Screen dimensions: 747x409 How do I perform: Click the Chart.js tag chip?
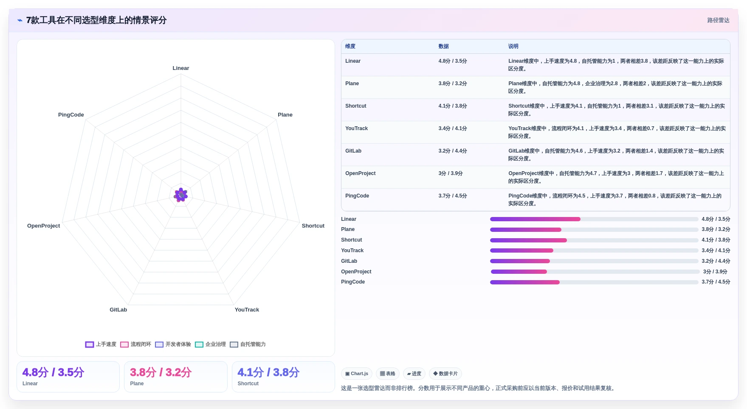(x=357, y=373)
